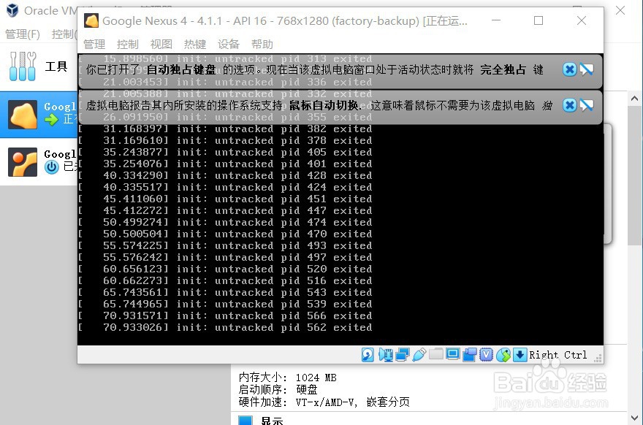Click console line with pid 382 exited

pos(226,129)
